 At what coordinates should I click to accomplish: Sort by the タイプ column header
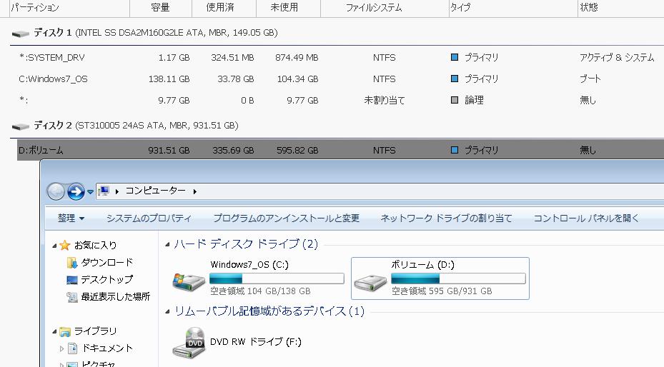(513, 8)
